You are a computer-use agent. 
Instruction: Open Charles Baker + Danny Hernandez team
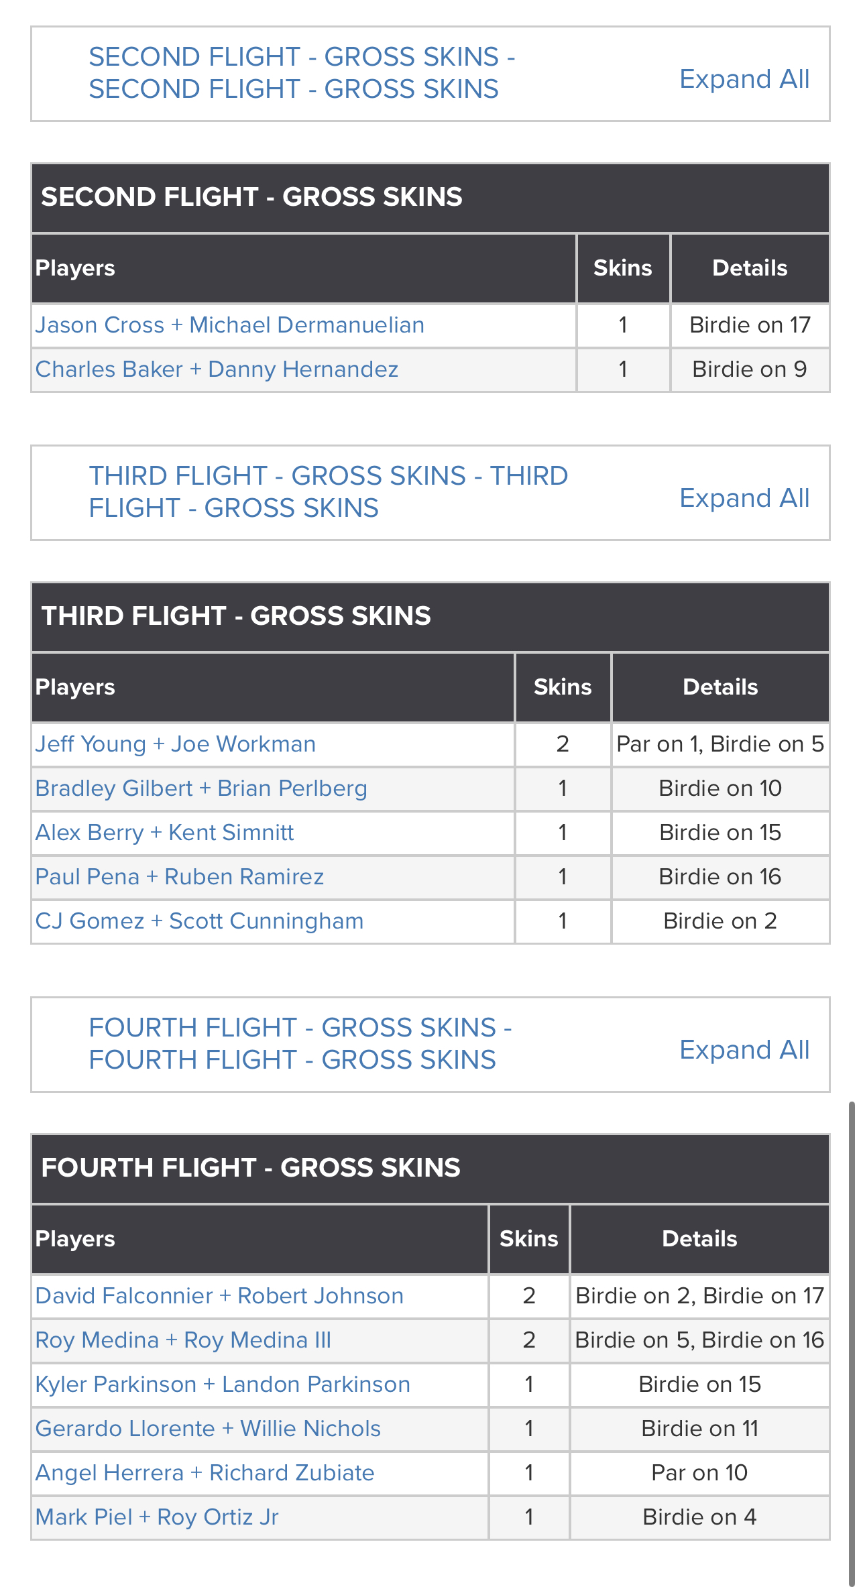click(217, 369)
